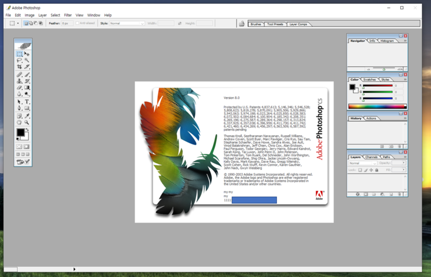The width and height of the screenshot is (431, 277).
Task: Enable Add to Selection mode
Action: click(x=31, y=23)
